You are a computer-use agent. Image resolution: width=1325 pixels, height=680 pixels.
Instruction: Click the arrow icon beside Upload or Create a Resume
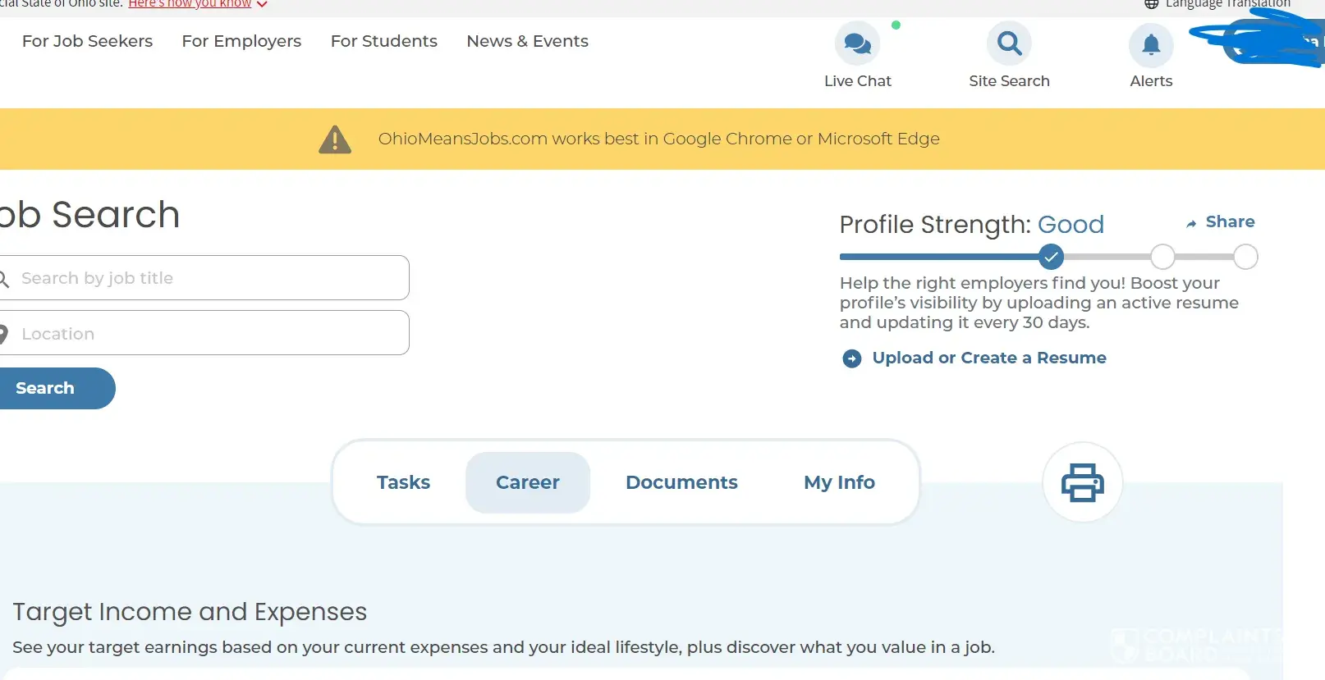click(x=852, y=358)
